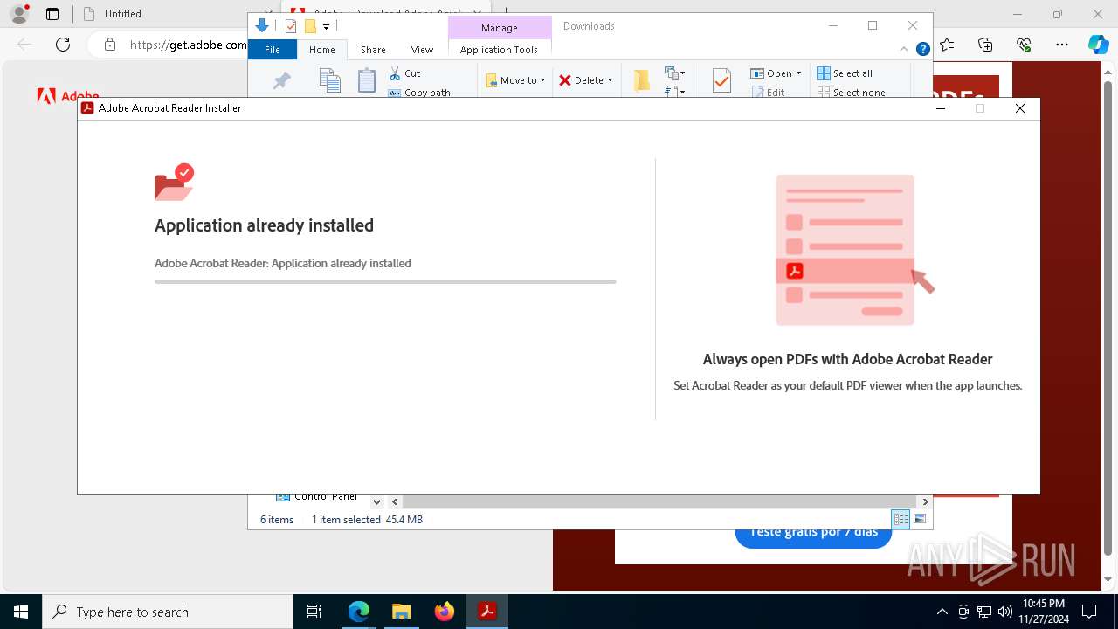
Task: Open the Move to dropdown
Action: click(x=515, y=80)
